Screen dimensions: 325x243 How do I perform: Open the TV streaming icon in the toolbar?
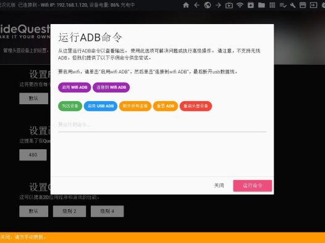[x=229, y=5]
